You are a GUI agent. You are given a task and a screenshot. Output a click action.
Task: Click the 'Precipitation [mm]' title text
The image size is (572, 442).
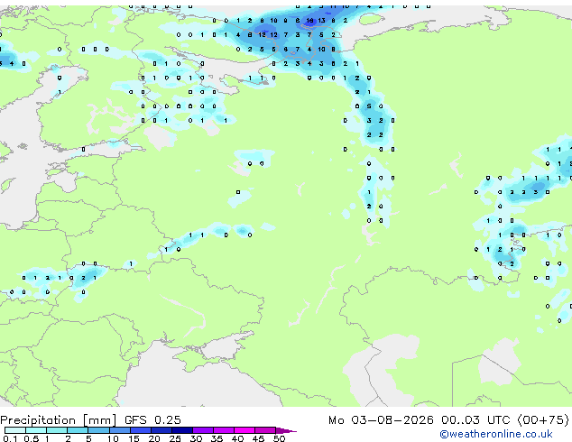[x=58, y=420]
